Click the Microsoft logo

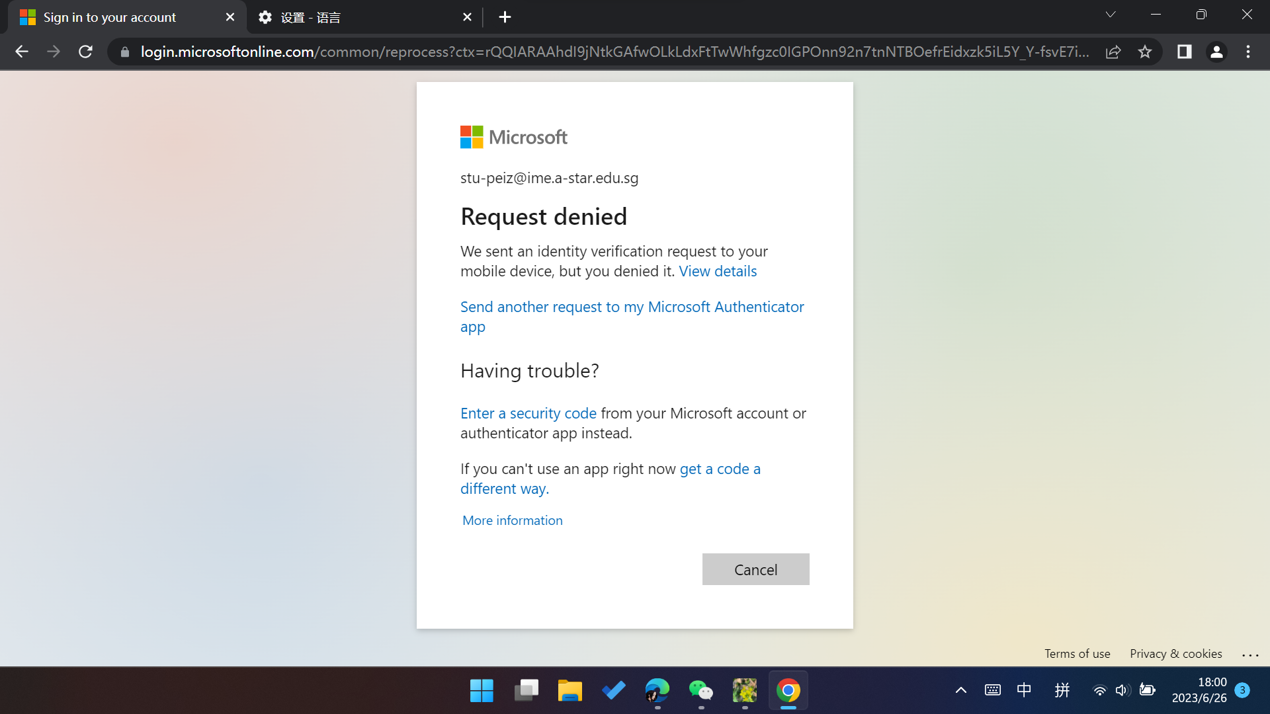(x=514, y=138)
